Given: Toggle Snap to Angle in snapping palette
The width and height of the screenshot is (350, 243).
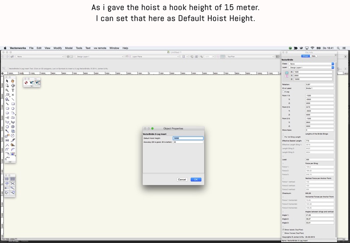Looking at the screenshot, I should pyautogui.click(x=7, y=183).
